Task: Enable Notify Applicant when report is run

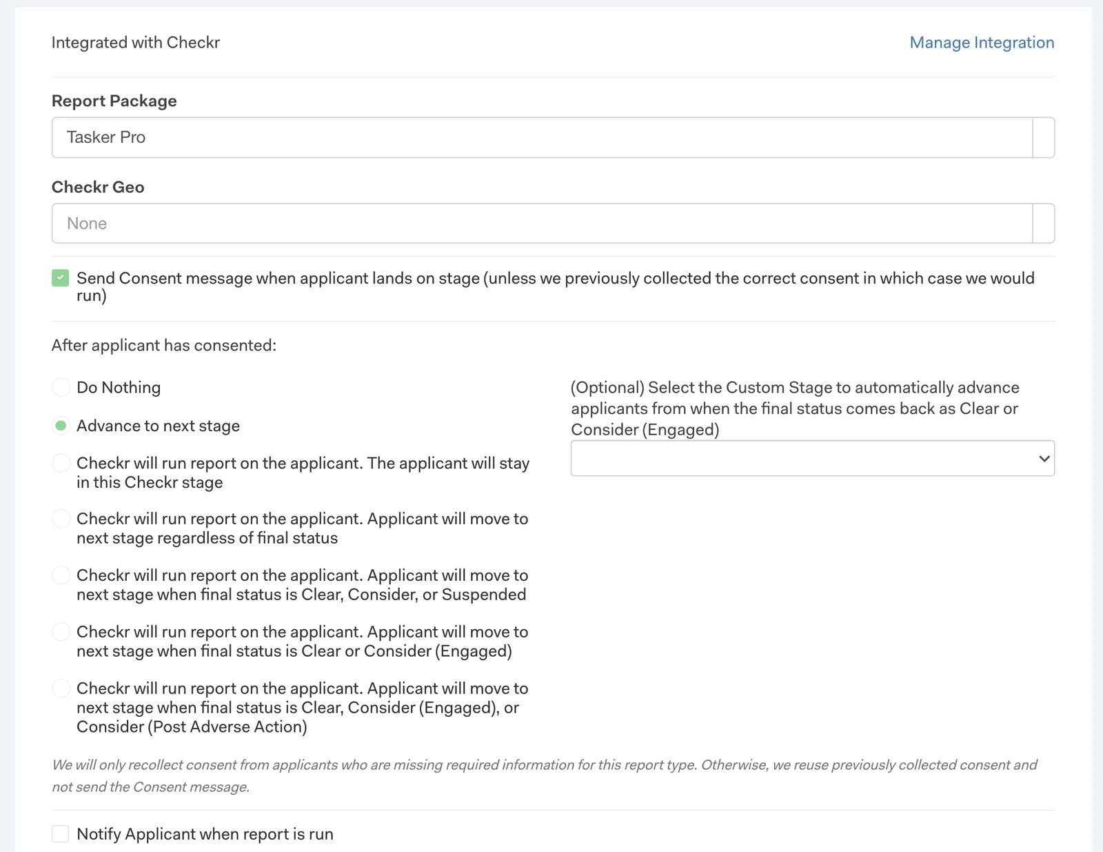Action: 61,834
